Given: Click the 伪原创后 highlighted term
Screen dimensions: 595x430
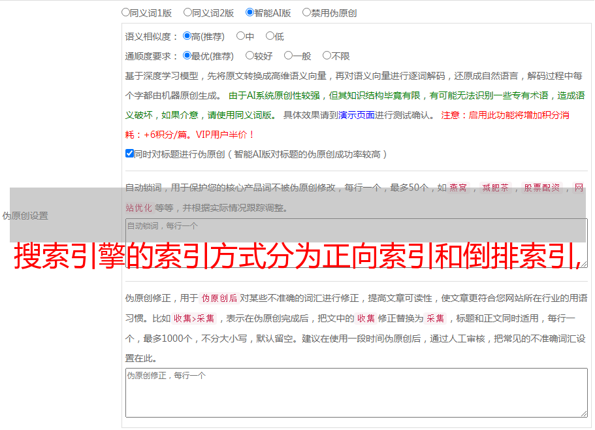Looking at the screenshot, I should tap(219, 298).
